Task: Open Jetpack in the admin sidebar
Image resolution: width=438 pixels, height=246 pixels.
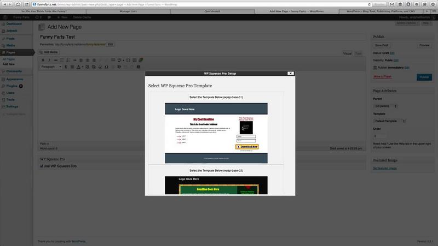Action: (11, 31)
